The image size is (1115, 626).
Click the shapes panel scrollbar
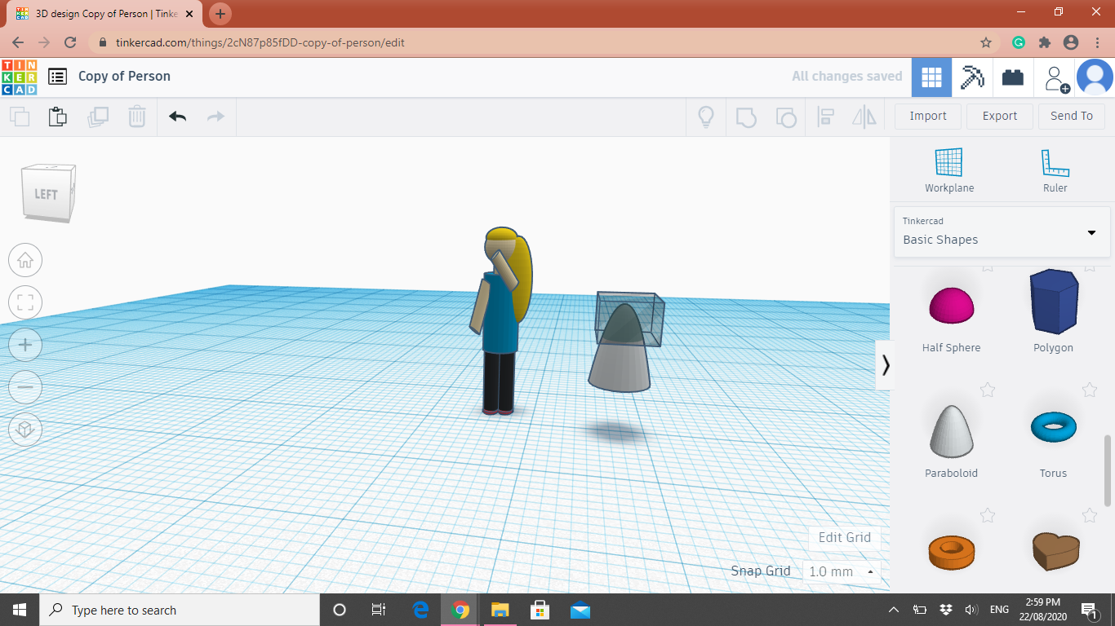(1108, 473)
